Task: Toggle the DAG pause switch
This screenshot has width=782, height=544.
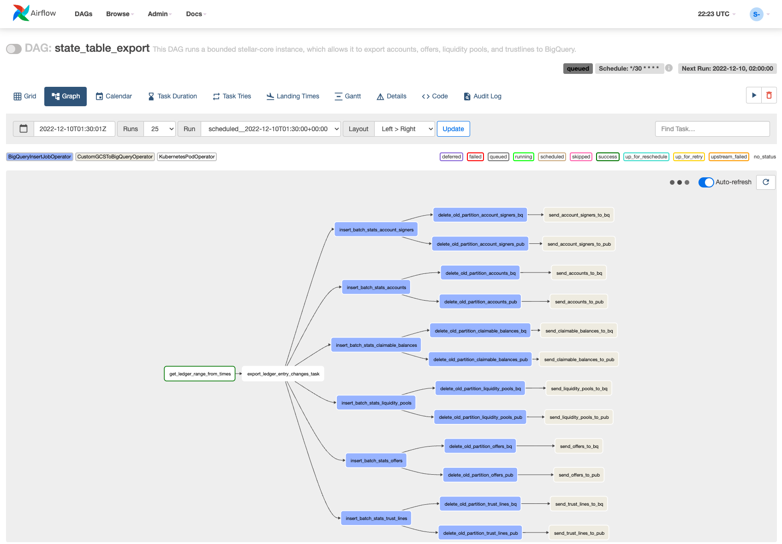Action: (x=14, y=49)
